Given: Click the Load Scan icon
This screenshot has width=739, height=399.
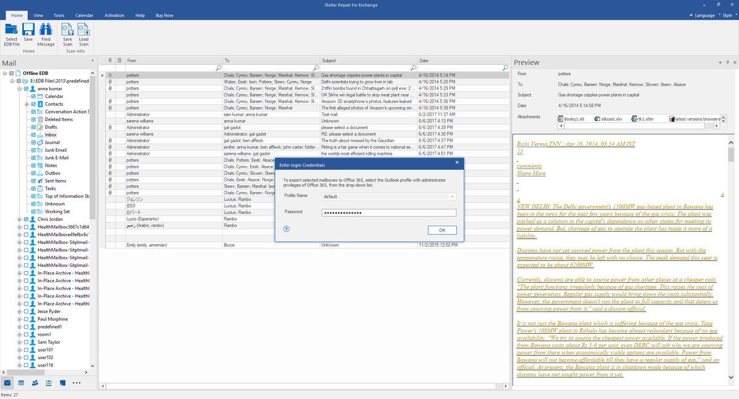Looking at the screenshot, I should (84, 34).
